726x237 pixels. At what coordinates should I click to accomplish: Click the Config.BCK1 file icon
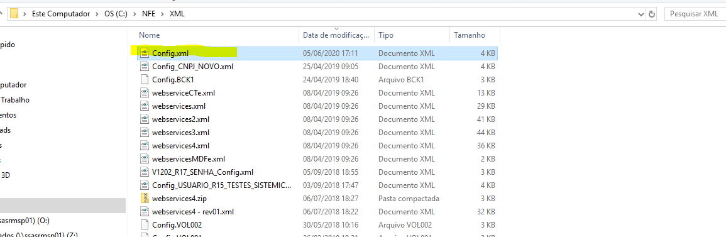tap(144, 80)
